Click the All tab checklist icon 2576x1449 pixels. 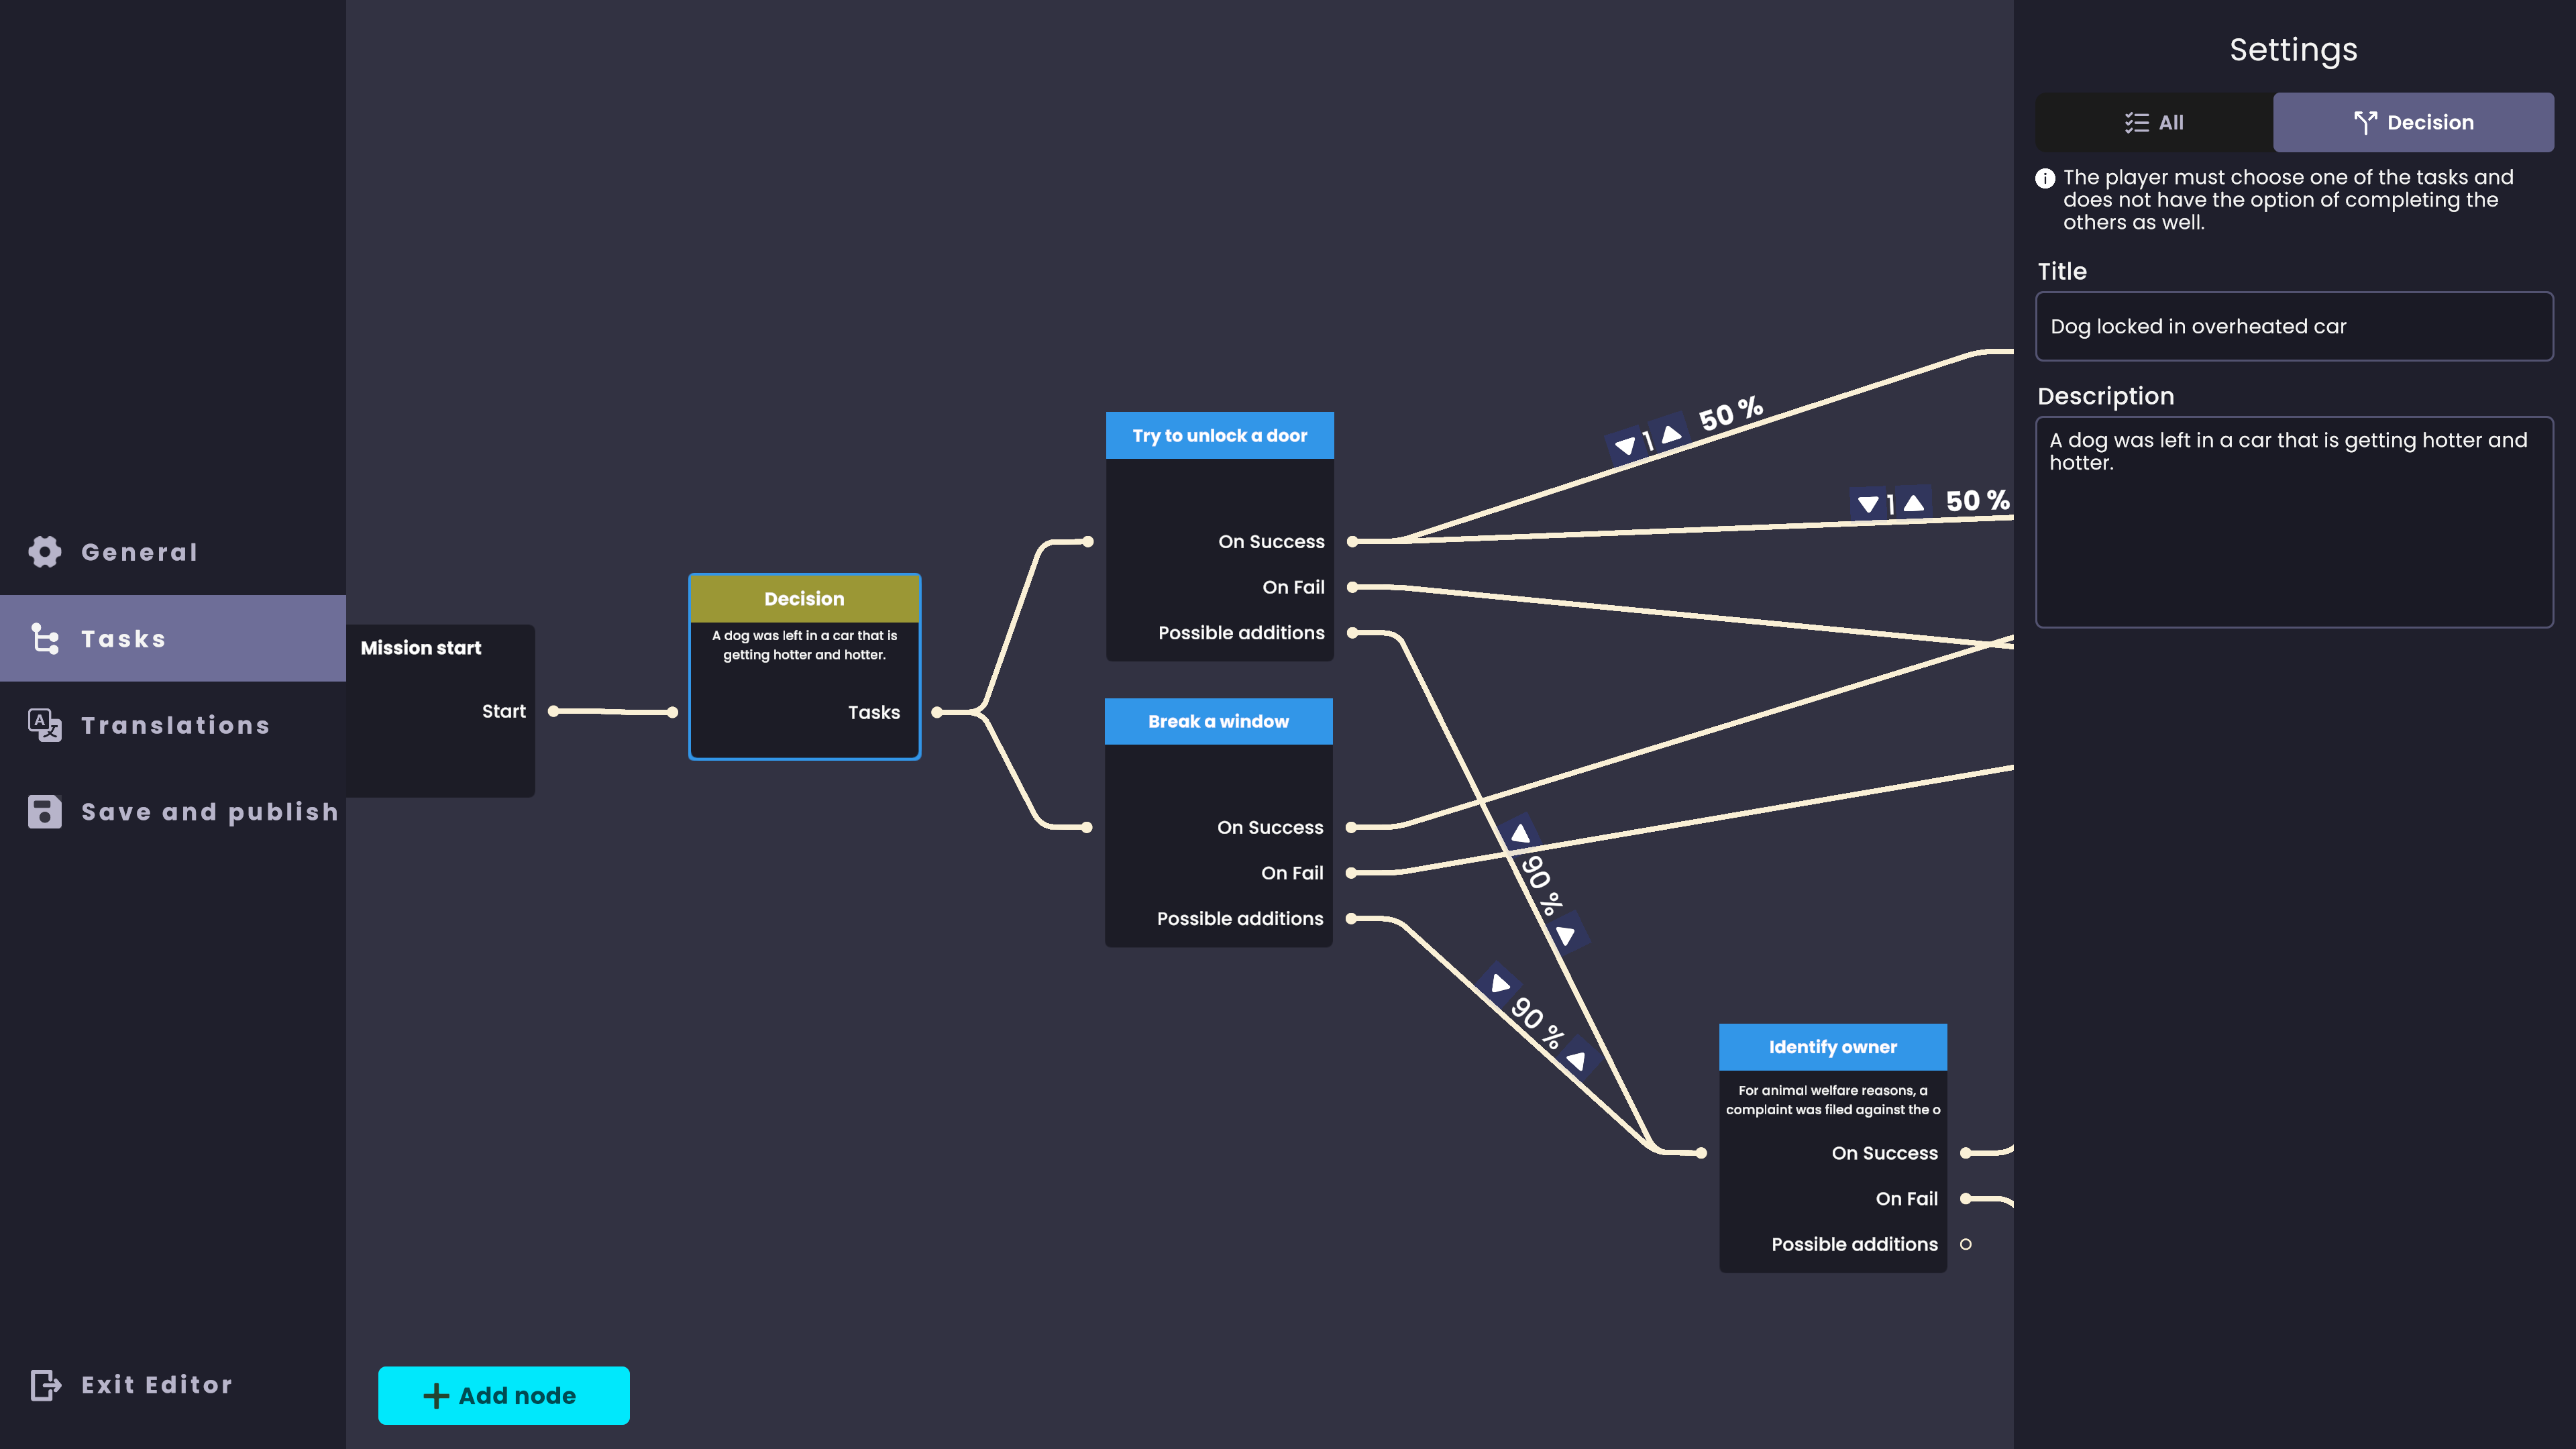(2137, 122)
